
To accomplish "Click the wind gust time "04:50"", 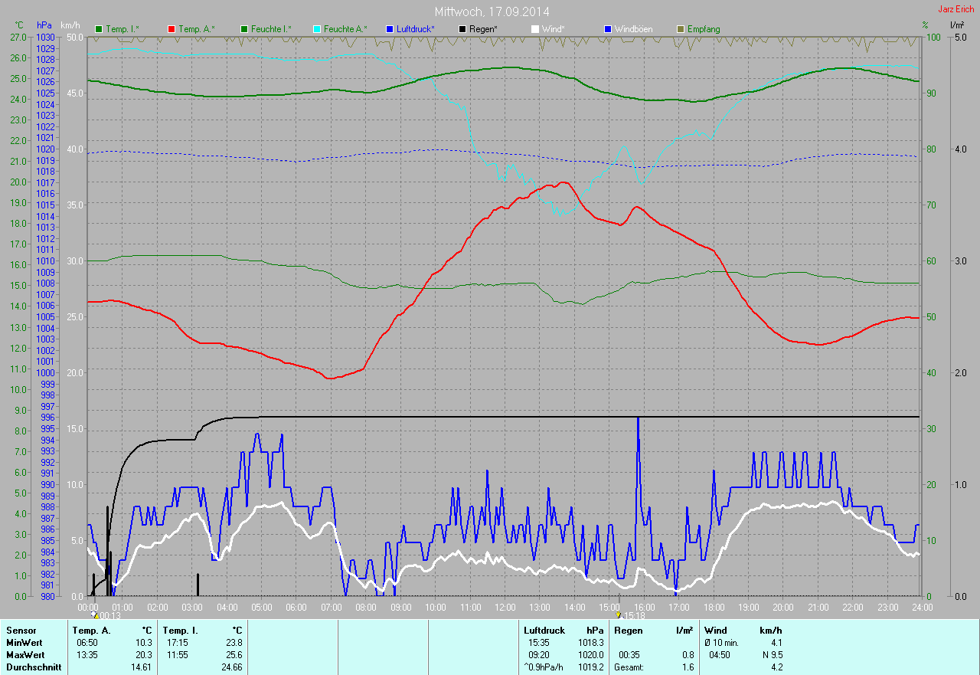I will [x=720, y=655].
